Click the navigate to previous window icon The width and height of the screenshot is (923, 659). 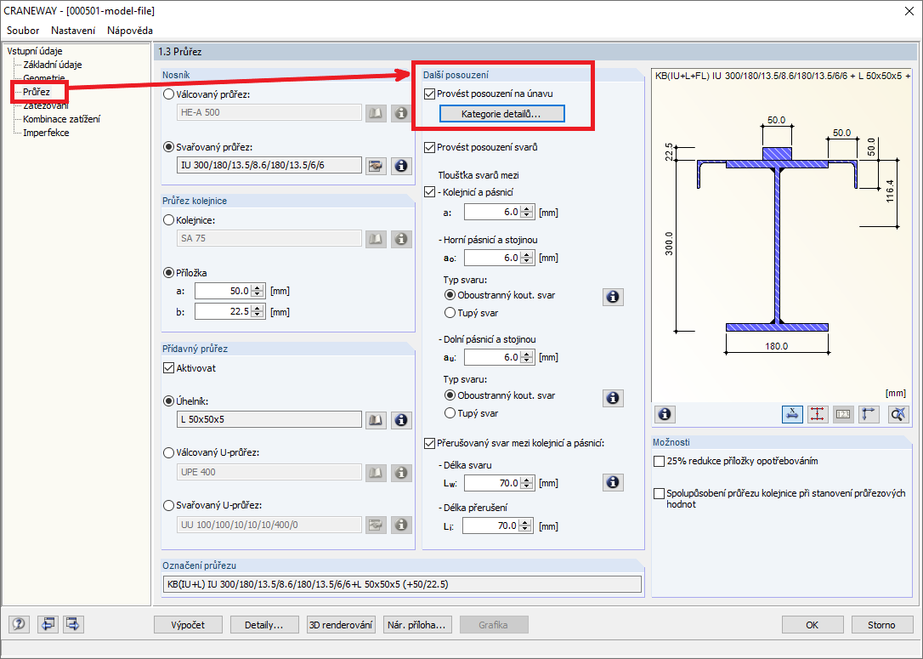tap(48, 624)
